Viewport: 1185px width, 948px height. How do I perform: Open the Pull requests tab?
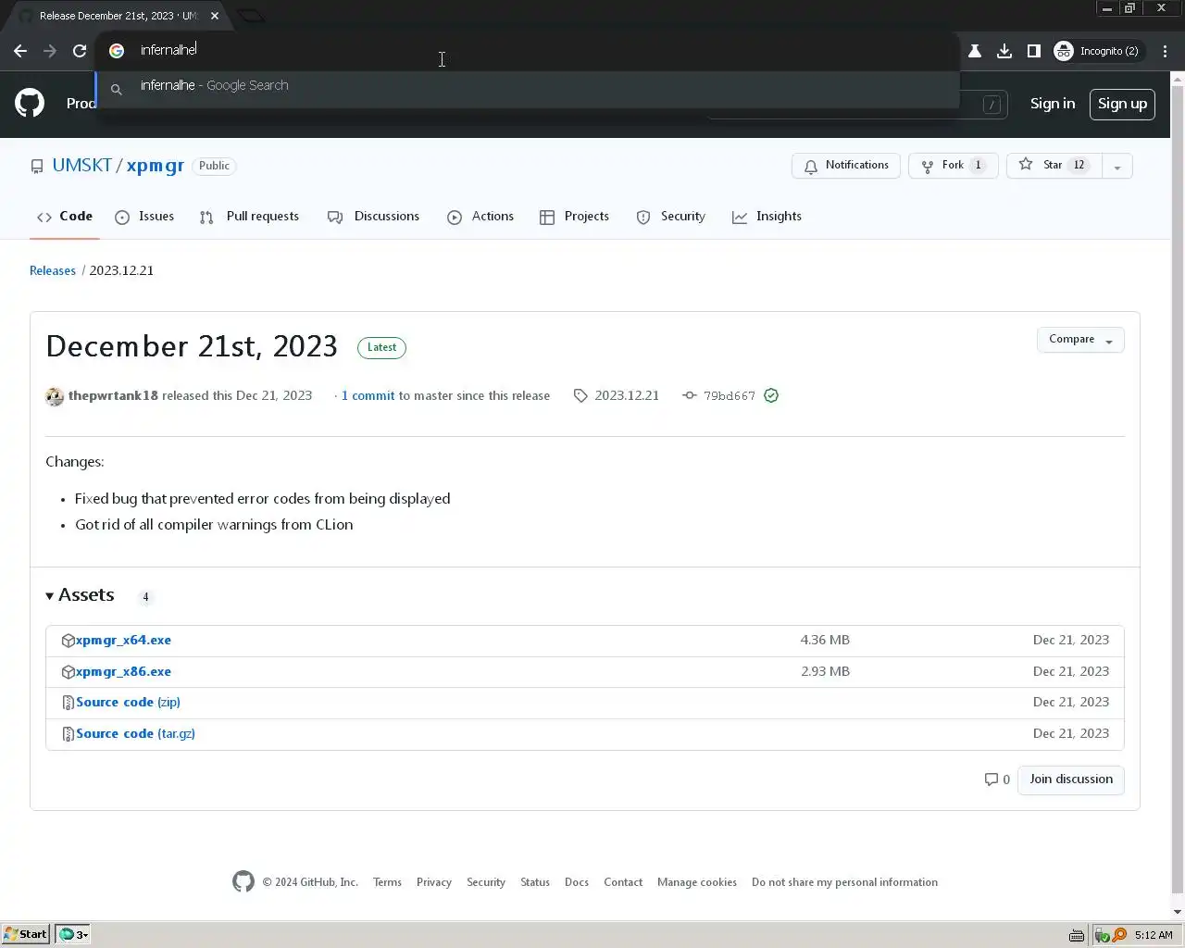(x=249, y=217)
